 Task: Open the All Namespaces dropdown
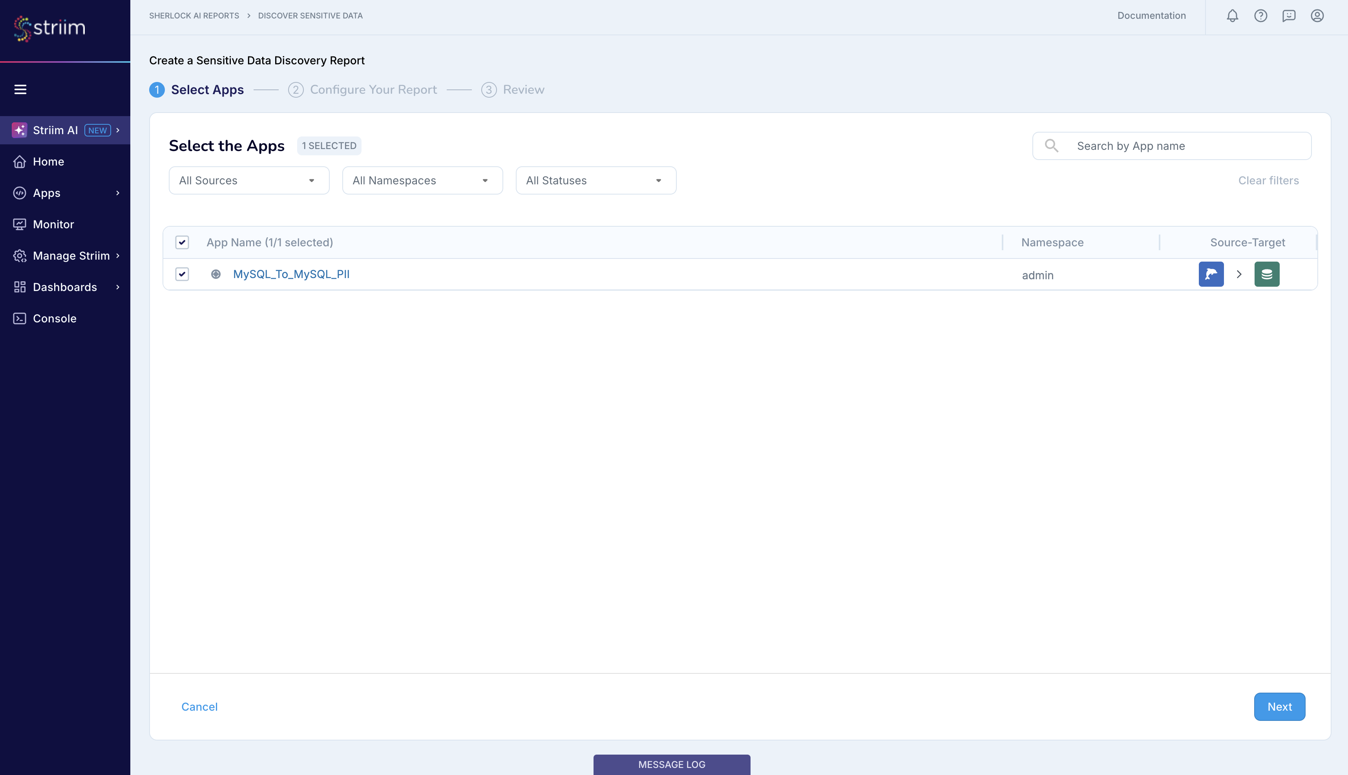point(422,180)
